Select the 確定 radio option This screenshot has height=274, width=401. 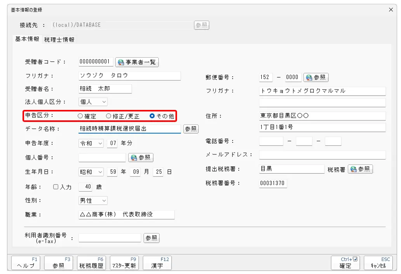point(80,116)
